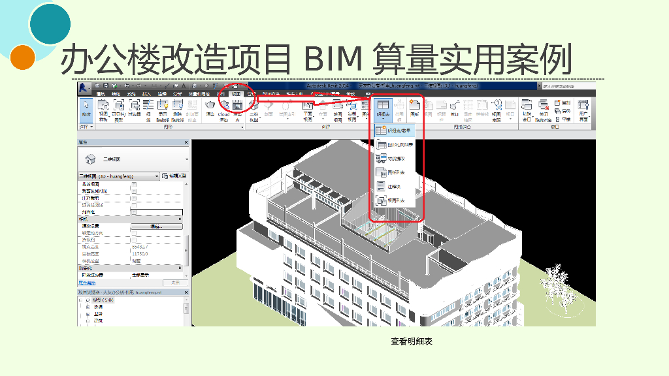This screenshot has height=376, width=669.
Task: Click the Sheet tool in ribbon
Action: (x=414, y=108)
